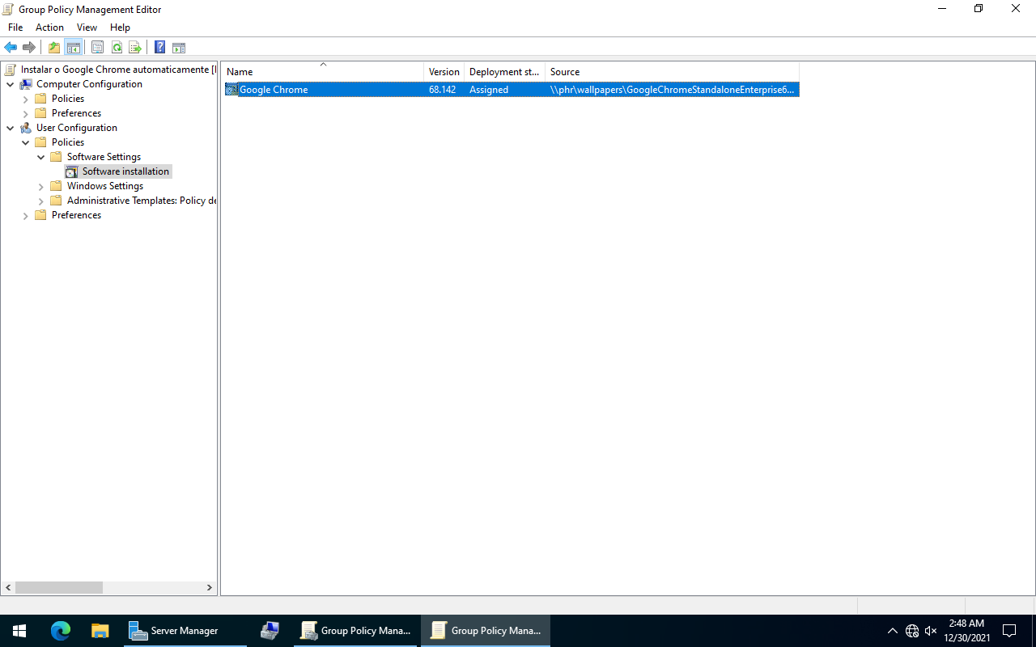
Task: Collapse the Computer Configuration node
Action: pos(11,84)
